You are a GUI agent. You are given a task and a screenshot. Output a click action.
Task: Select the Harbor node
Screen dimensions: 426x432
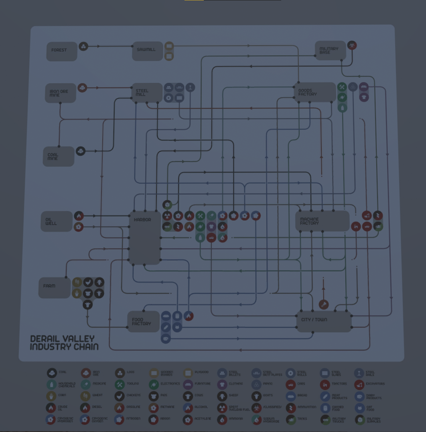[145, 238]
